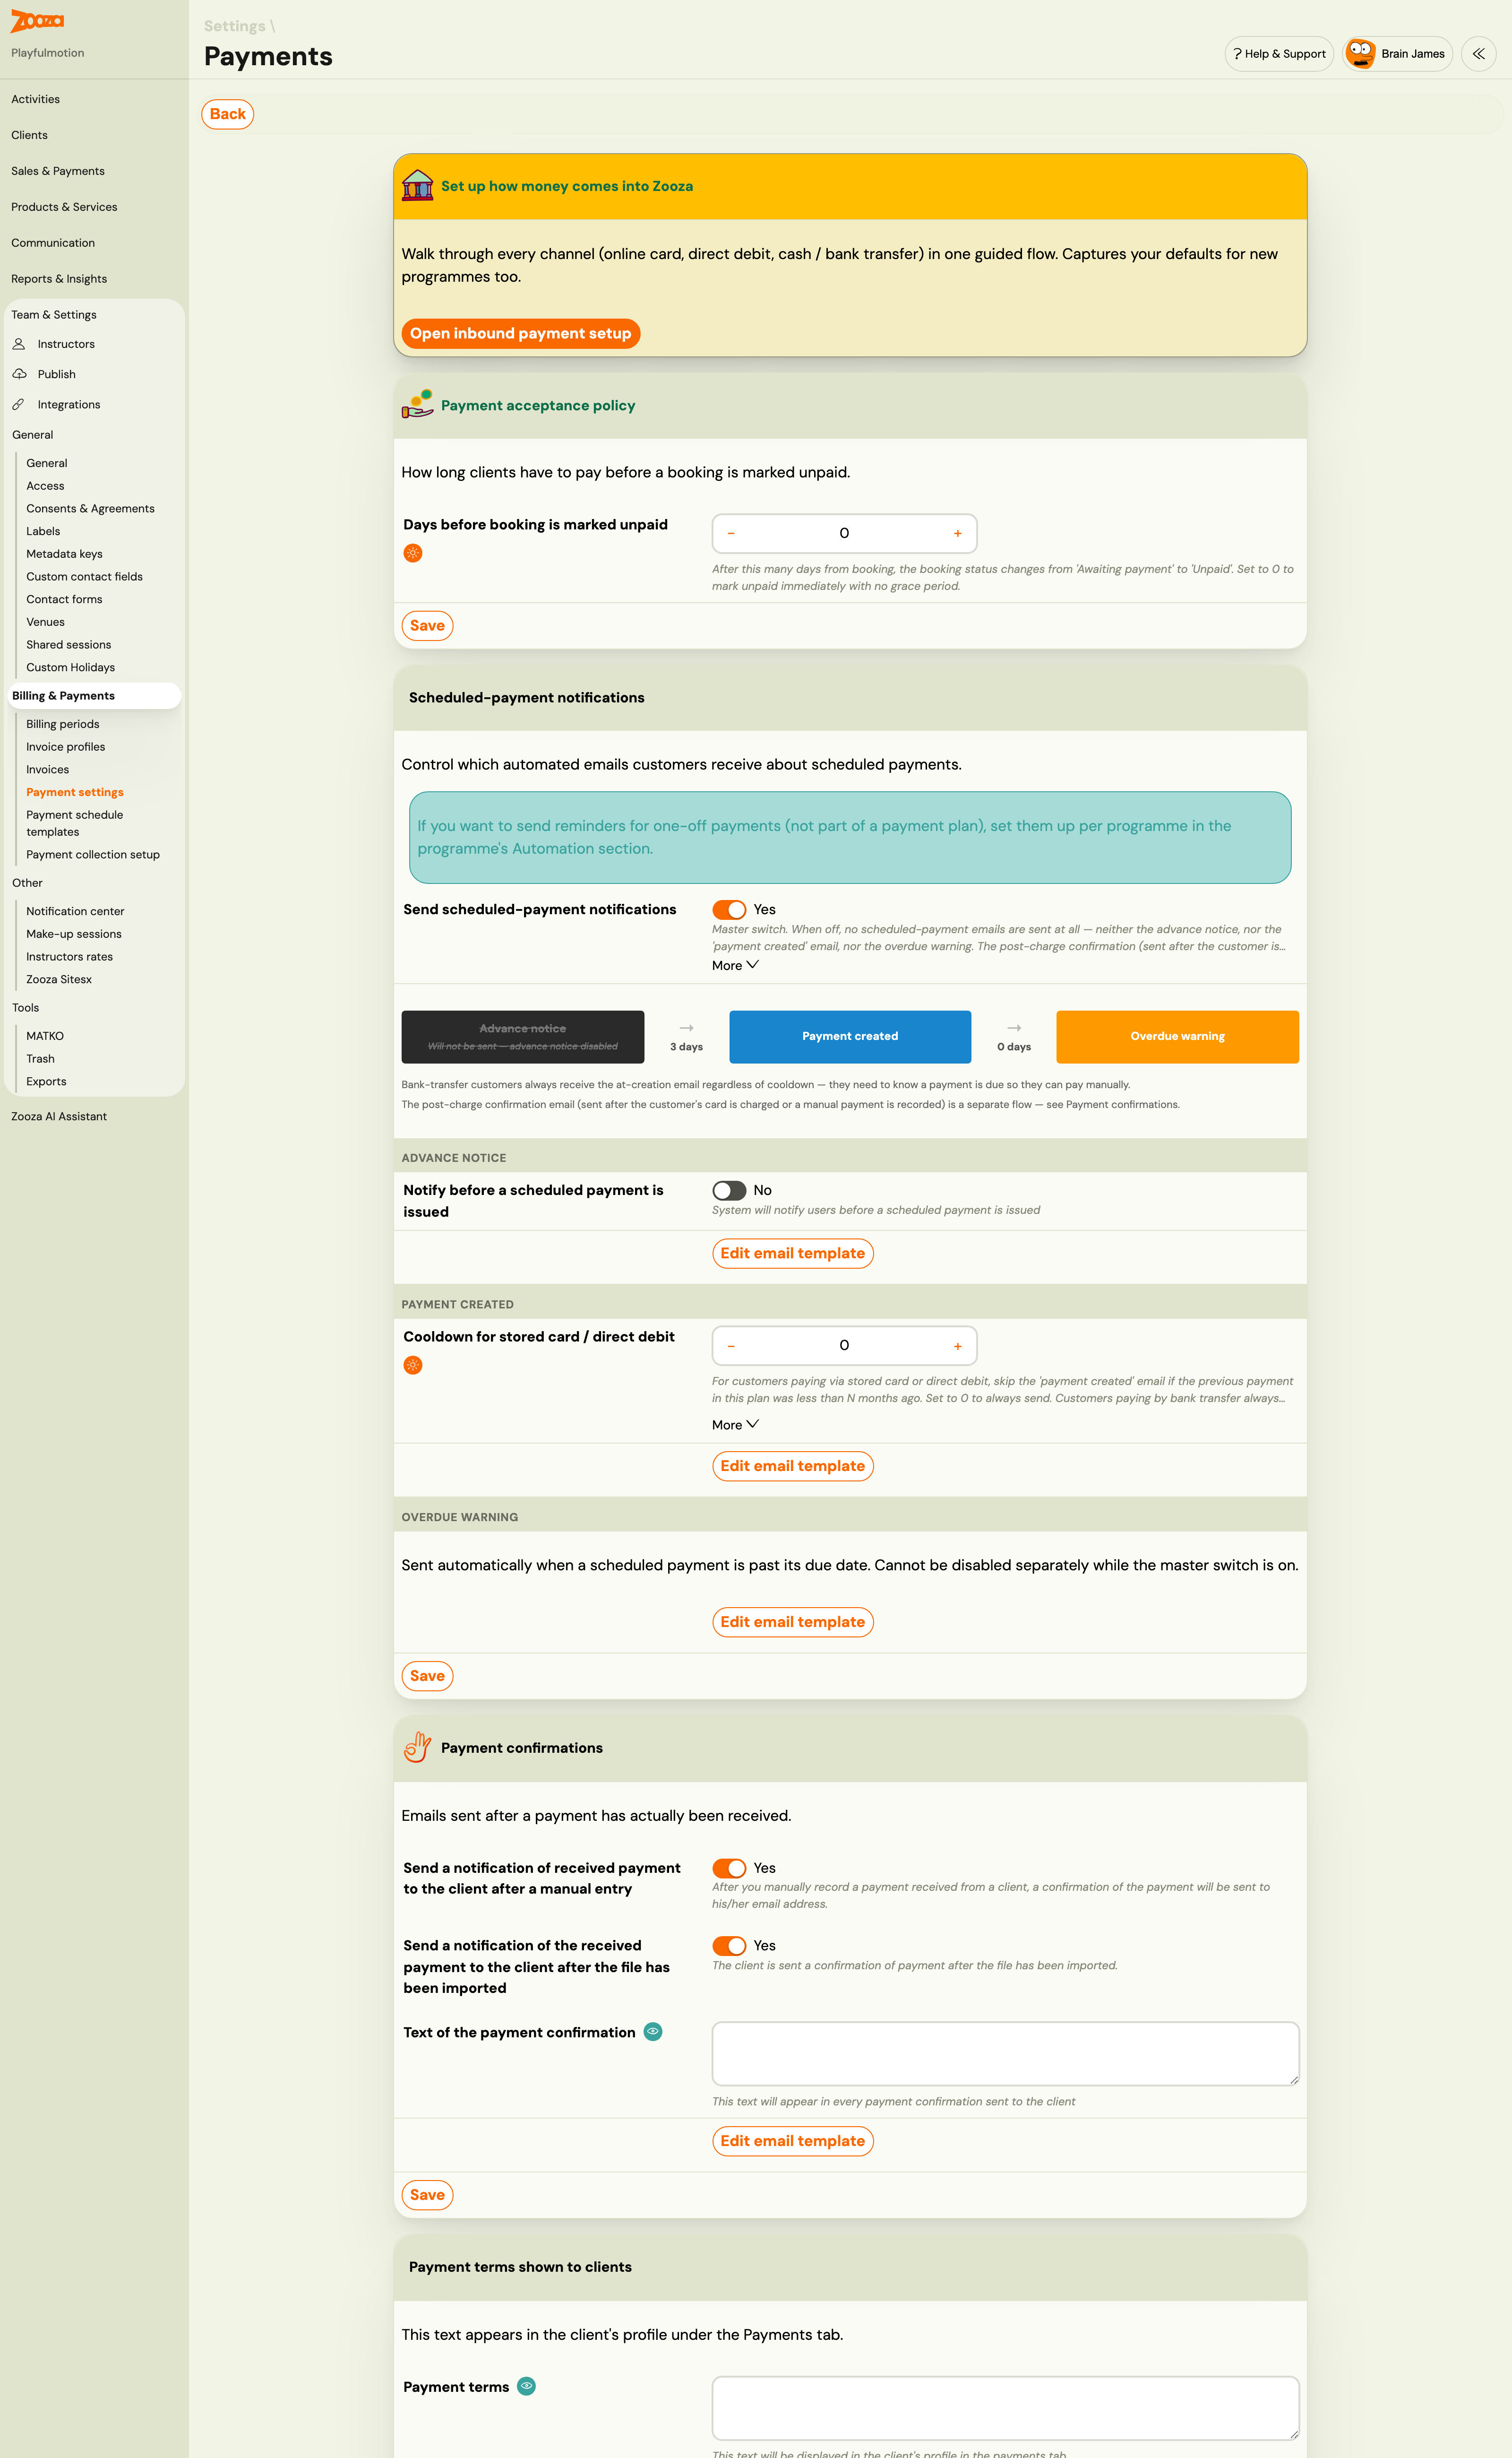Edit email template for Overdue warning
Screen dimensions: 1512x2458
[x=793, y=1623]
